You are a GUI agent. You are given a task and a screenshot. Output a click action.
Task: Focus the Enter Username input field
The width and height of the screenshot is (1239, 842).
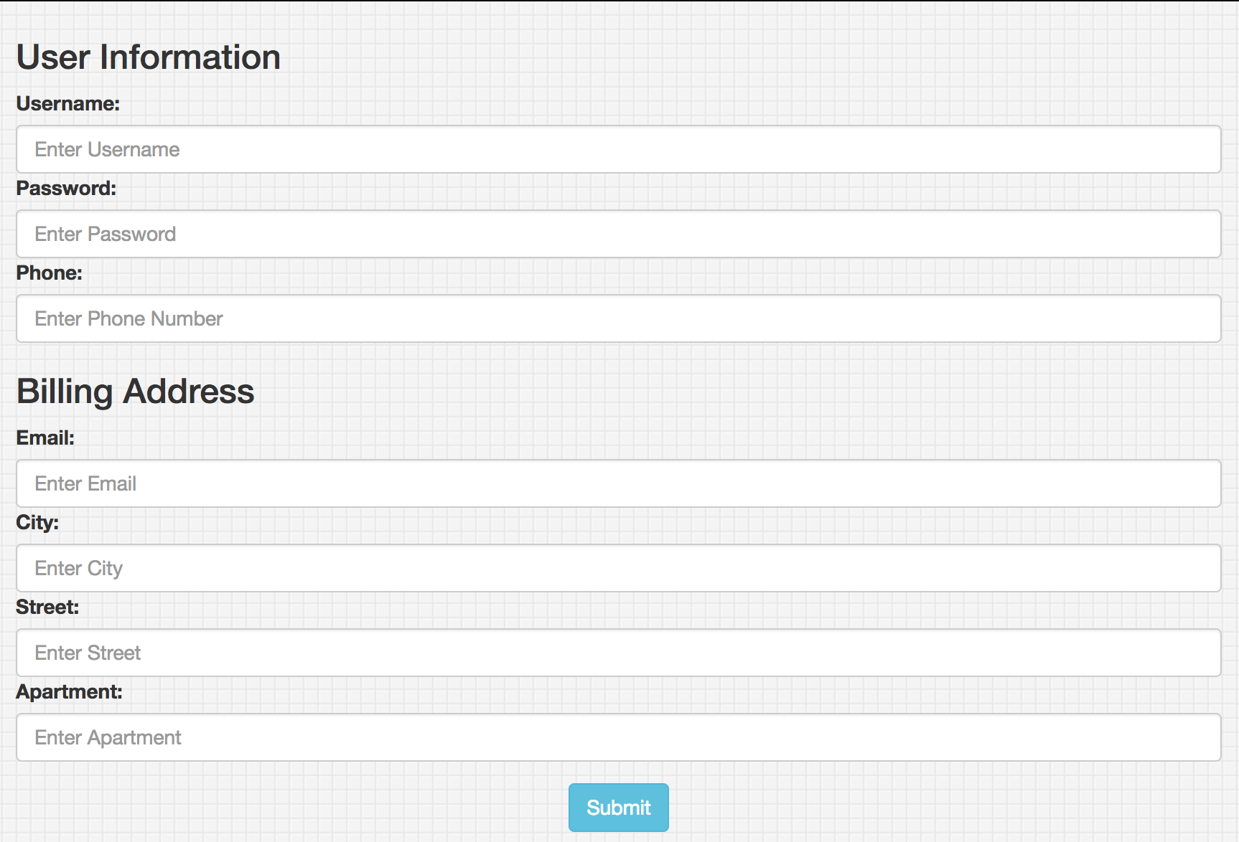pyautogui.click(x=618, y=149)
